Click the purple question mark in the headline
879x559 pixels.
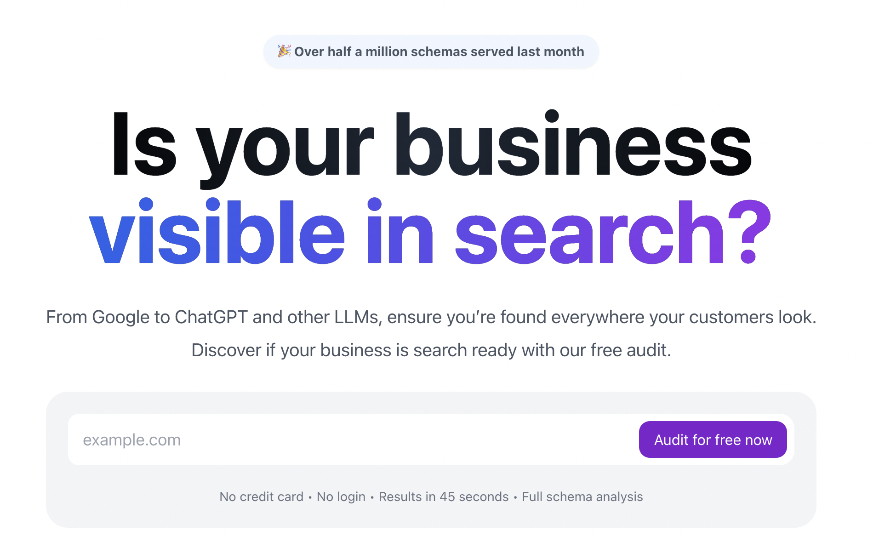tap(748, 232)
